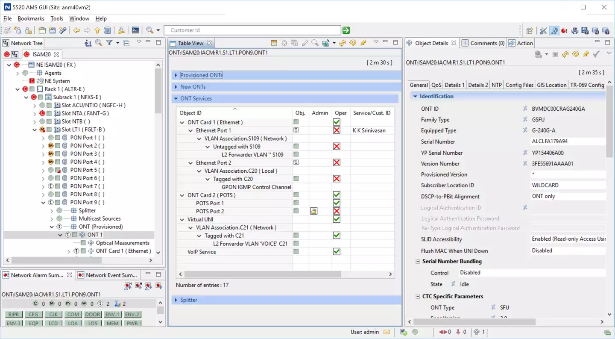615x339 pixels.
Task: Expand the Provisioned ONTs section
Action: 176,75
